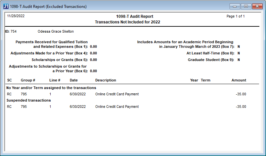Close the 1098-T Audit Report window

click(x=257, y=6)
